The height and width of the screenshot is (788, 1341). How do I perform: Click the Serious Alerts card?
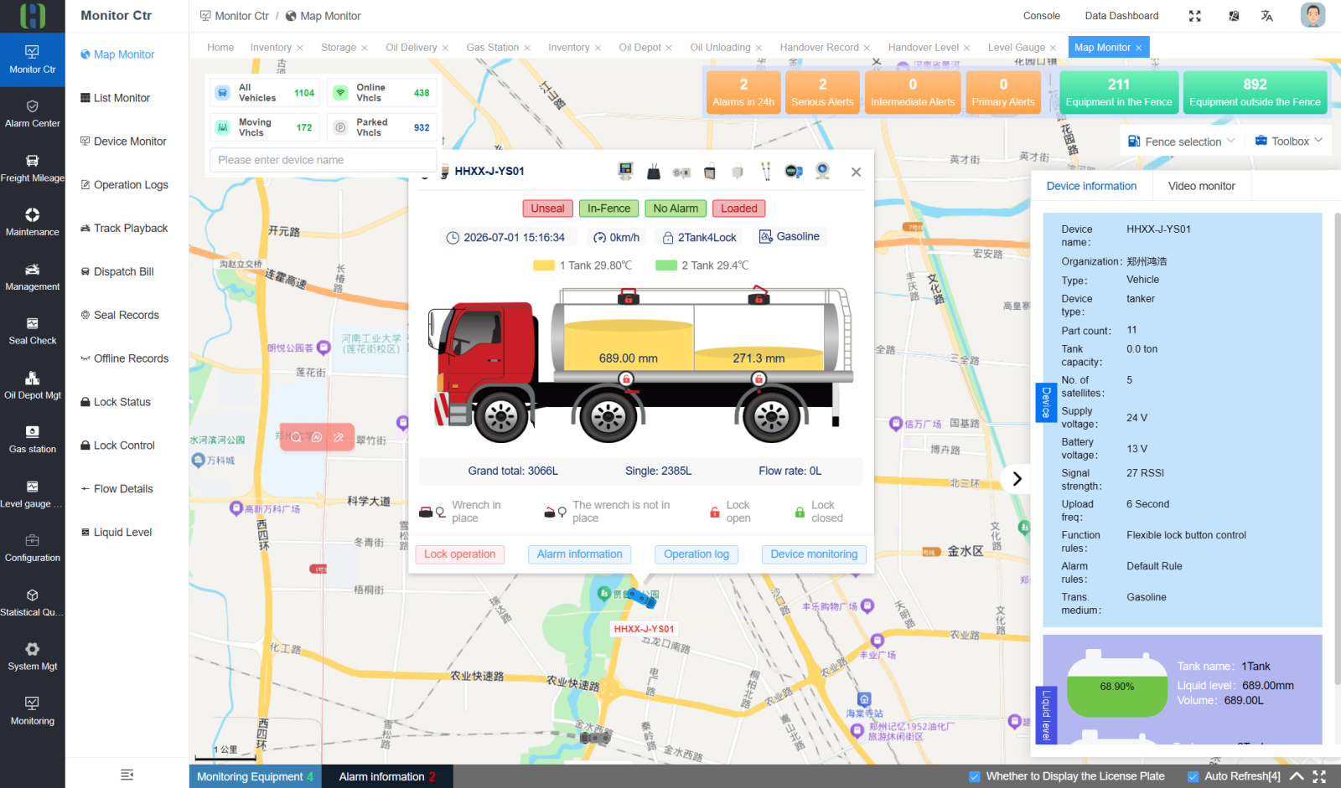tap(822, 92)
